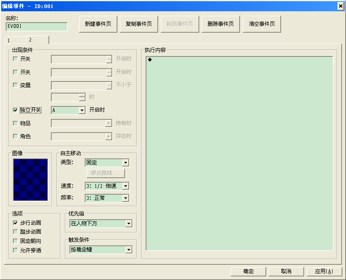The height and width of the screenshot is (280, 346).
Task: Enable the second 开关 condition checkbox
Action: [15, 72]
